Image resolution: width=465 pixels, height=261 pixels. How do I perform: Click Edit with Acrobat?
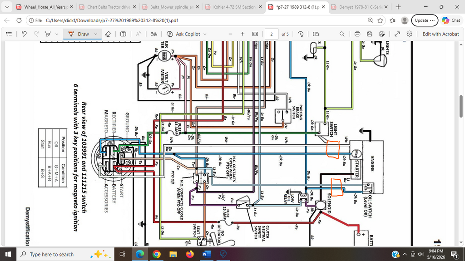pyautogui.click(x=440, y=34)
